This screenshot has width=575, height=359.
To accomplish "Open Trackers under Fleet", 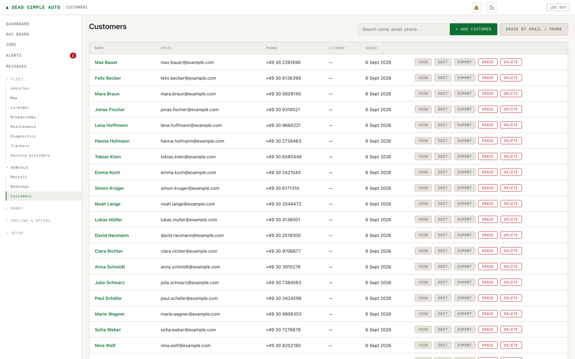I will [20, 146].
